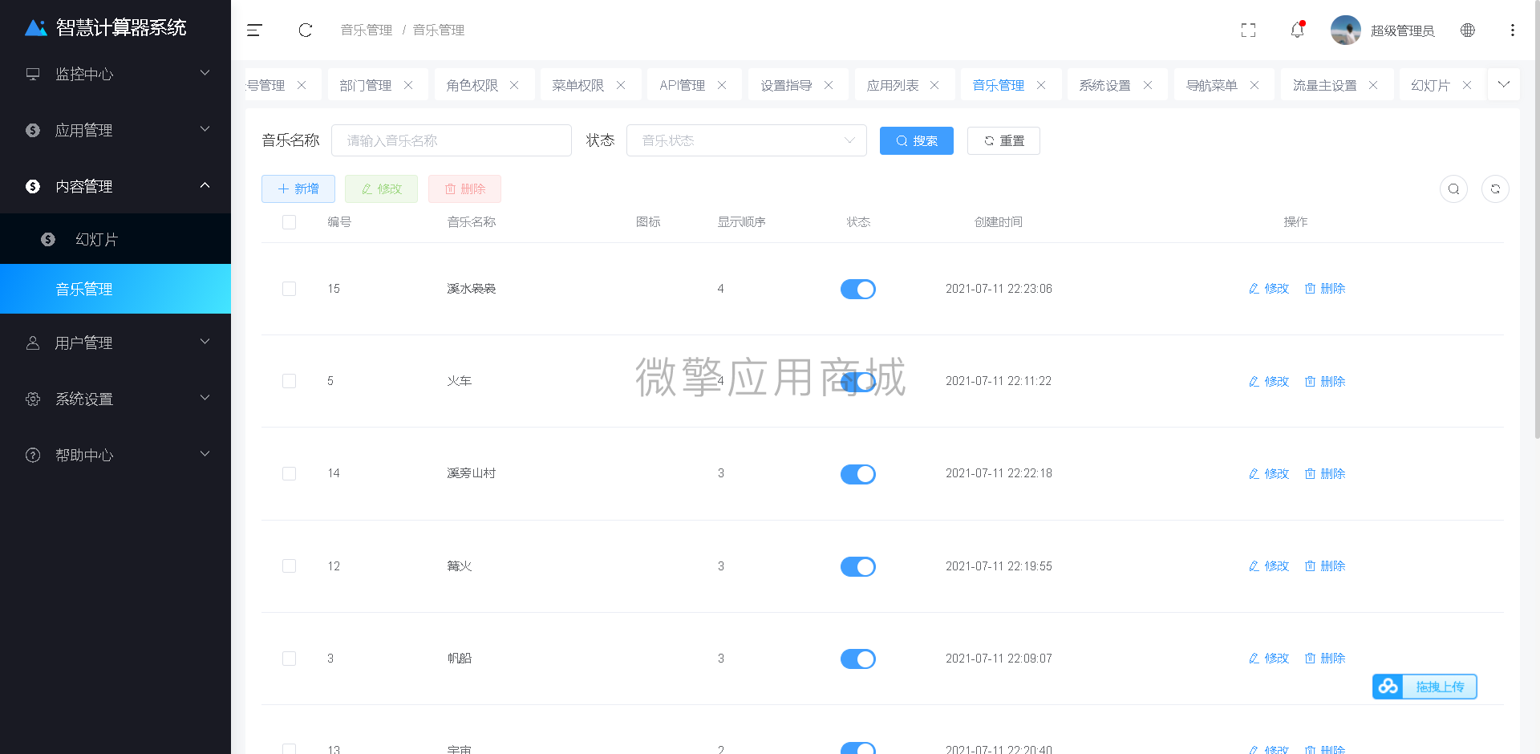Screen dimensions: 1540x754
Task: Check the row for 溪旁山村
Action: (x=290, y=474)
